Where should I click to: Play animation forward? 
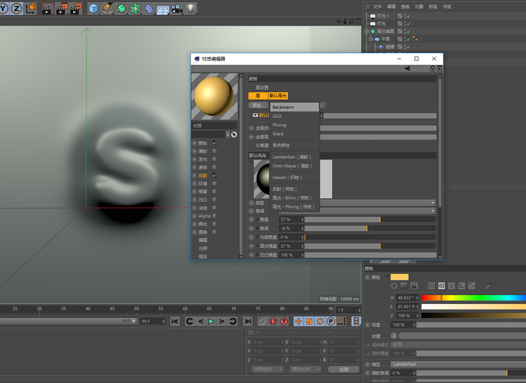point(211,322)
